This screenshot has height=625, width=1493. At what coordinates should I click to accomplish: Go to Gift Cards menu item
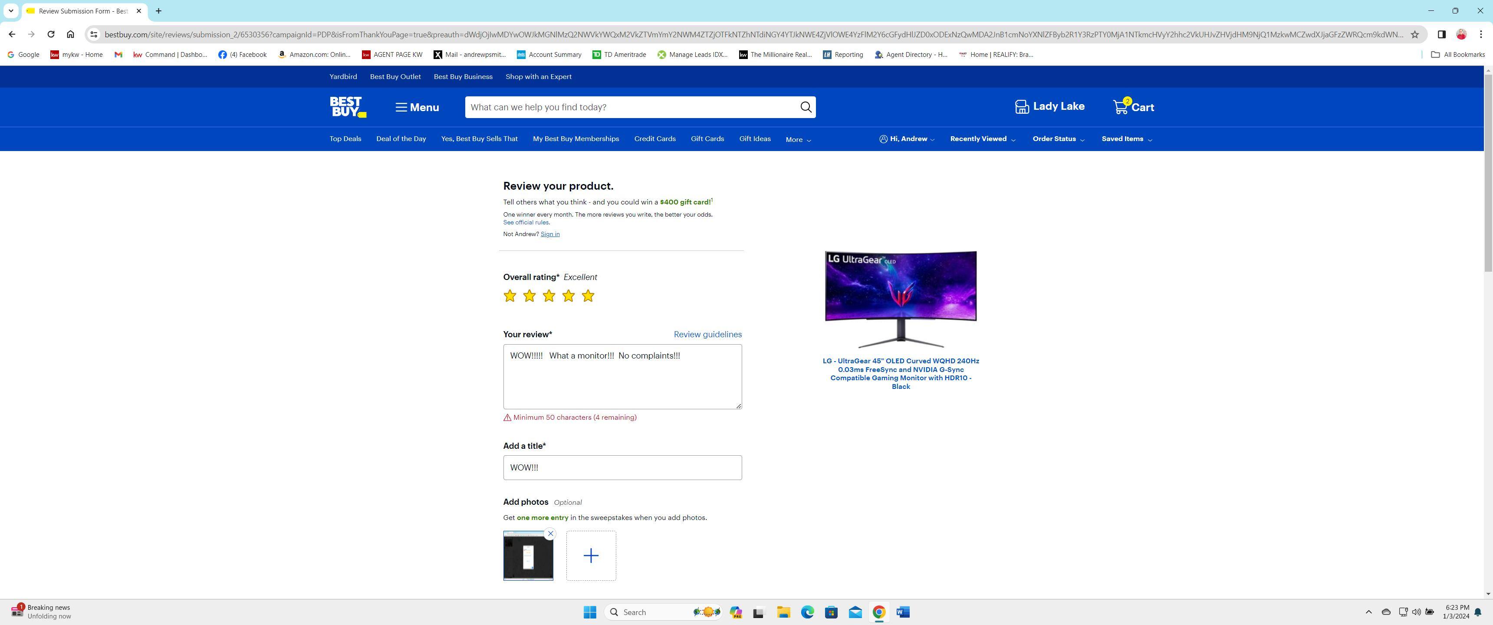click(707, 139)
